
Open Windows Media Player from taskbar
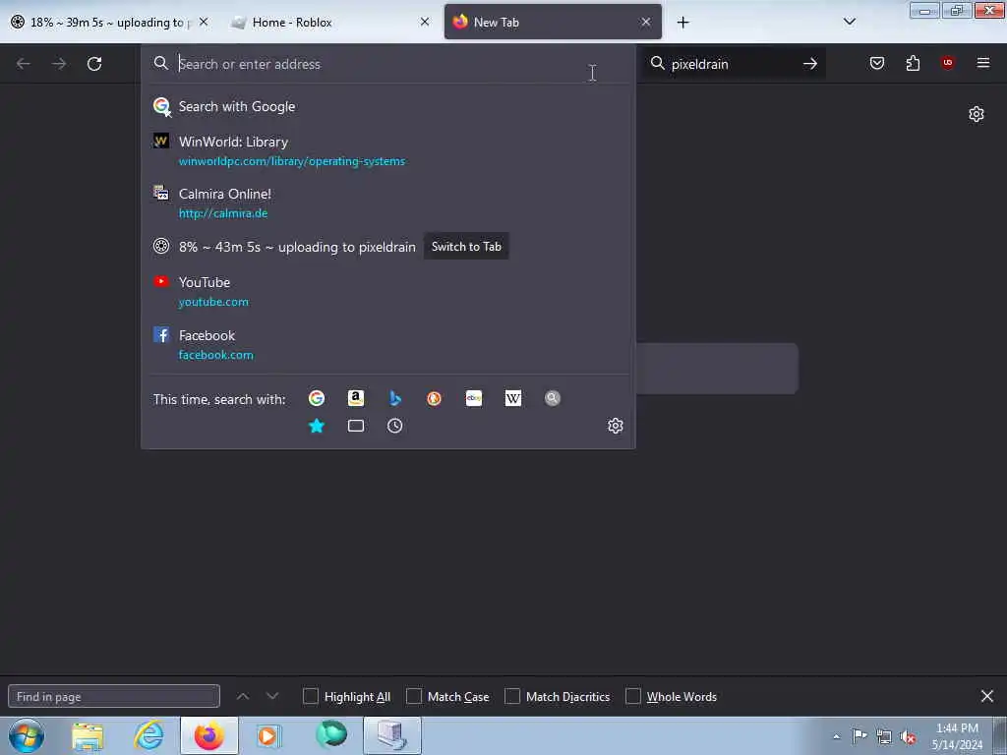point(267,735)
